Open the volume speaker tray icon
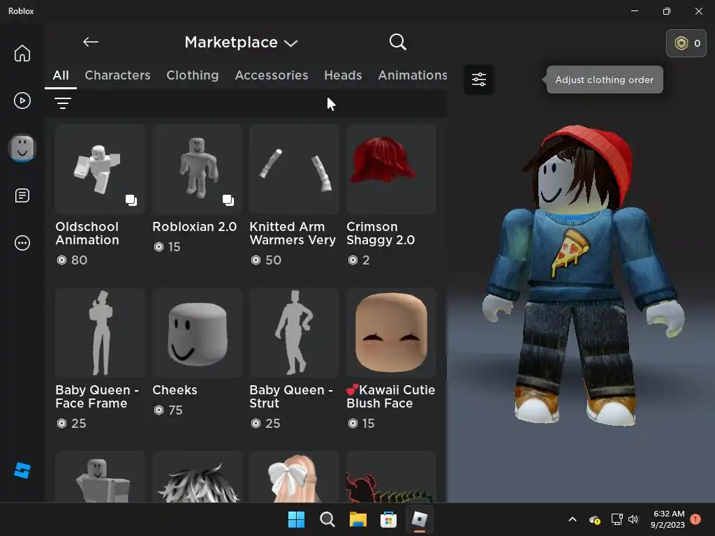 click(x=633, y=519)
